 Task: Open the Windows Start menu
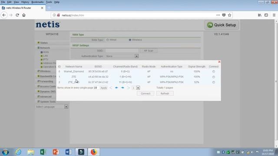[5, 152]
